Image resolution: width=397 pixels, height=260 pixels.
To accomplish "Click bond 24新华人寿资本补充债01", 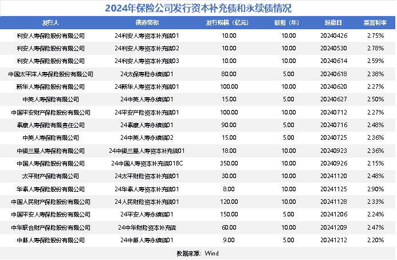I will (x=147, y=87).
